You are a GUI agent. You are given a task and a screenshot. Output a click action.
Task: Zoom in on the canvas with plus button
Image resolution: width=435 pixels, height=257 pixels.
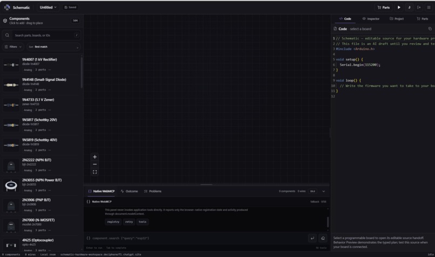pyautogui.click(x=94, y=157)
